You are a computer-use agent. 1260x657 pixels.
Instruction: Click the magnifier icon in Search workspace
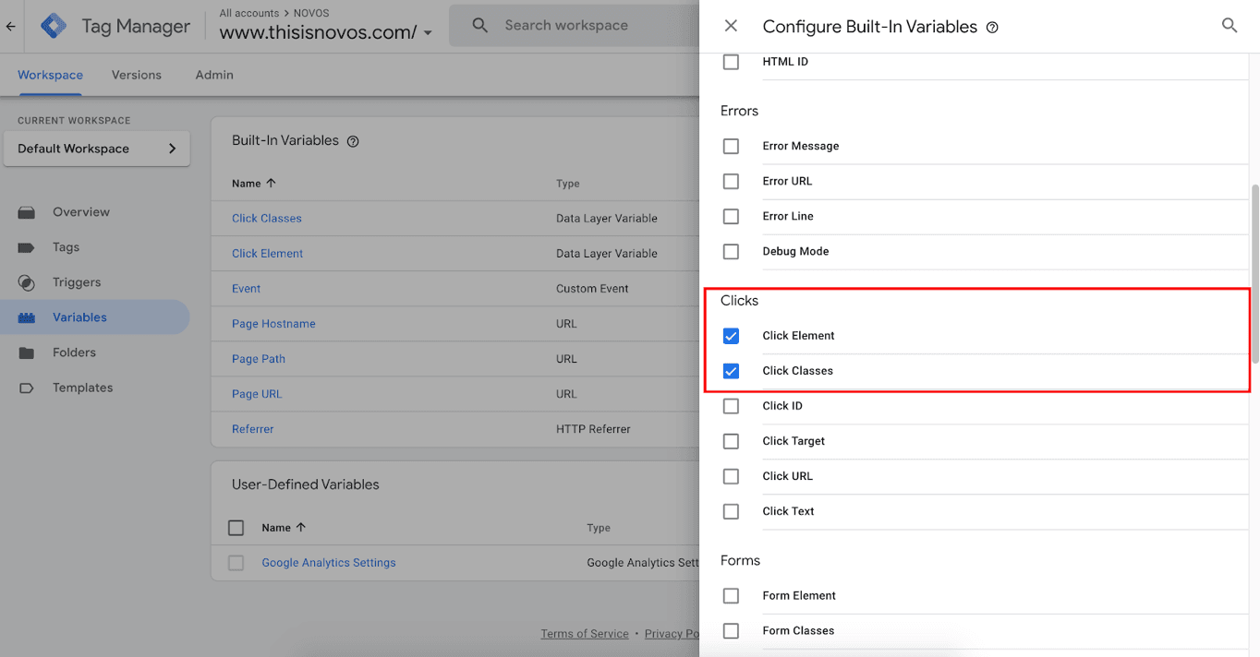click(479, 26)
